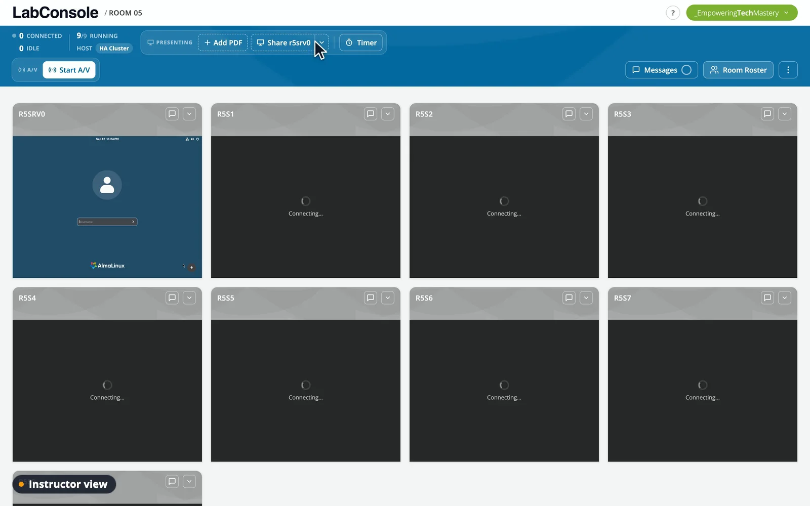Open the R5S7 connecting screen

click(703, 391)
